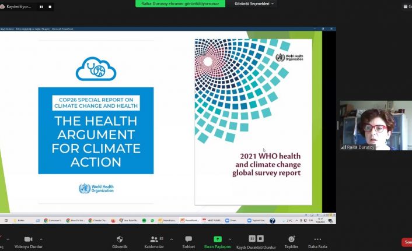Expand the arrow beside Ekran Paylaşımı
Viewport: 412px width, 251px height.
pyautogui.click(x=229, y=239)
